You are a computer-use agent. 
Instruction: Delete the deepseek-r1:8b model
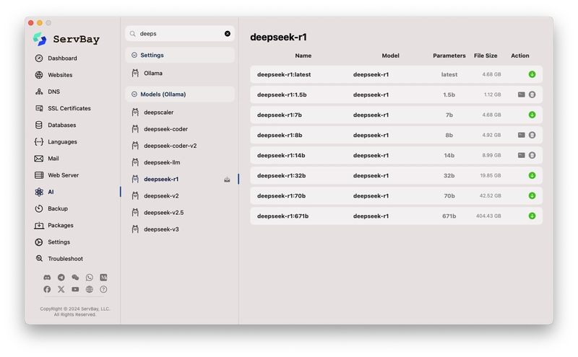click(x=532, y=135)
